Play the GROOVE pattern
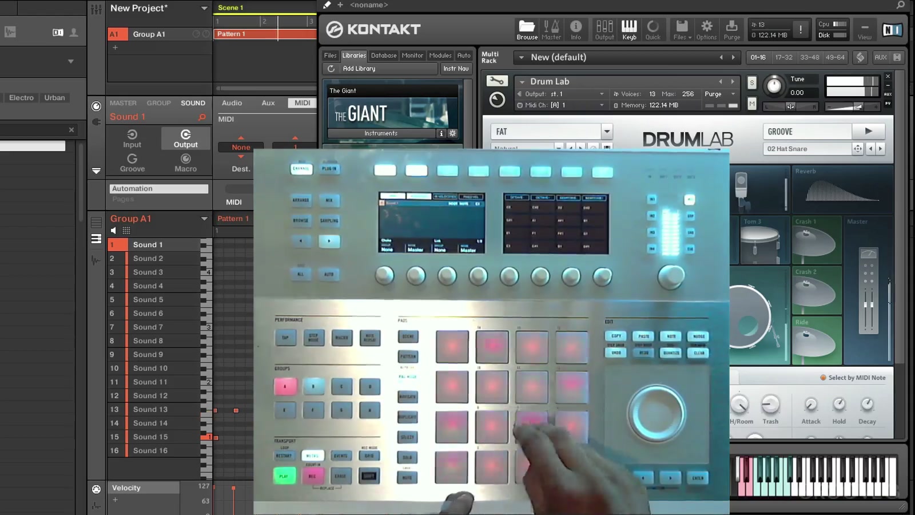The image size is (915, 515). [x=868, y=131]
